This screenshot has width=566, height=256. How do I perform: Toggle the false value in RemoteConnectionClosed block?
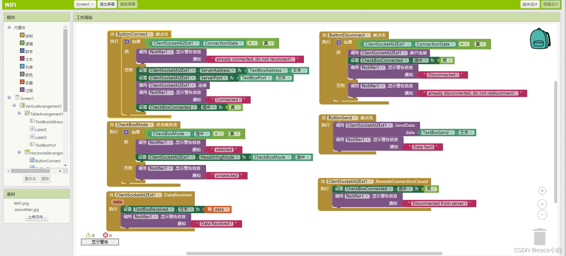click(431, 189)
